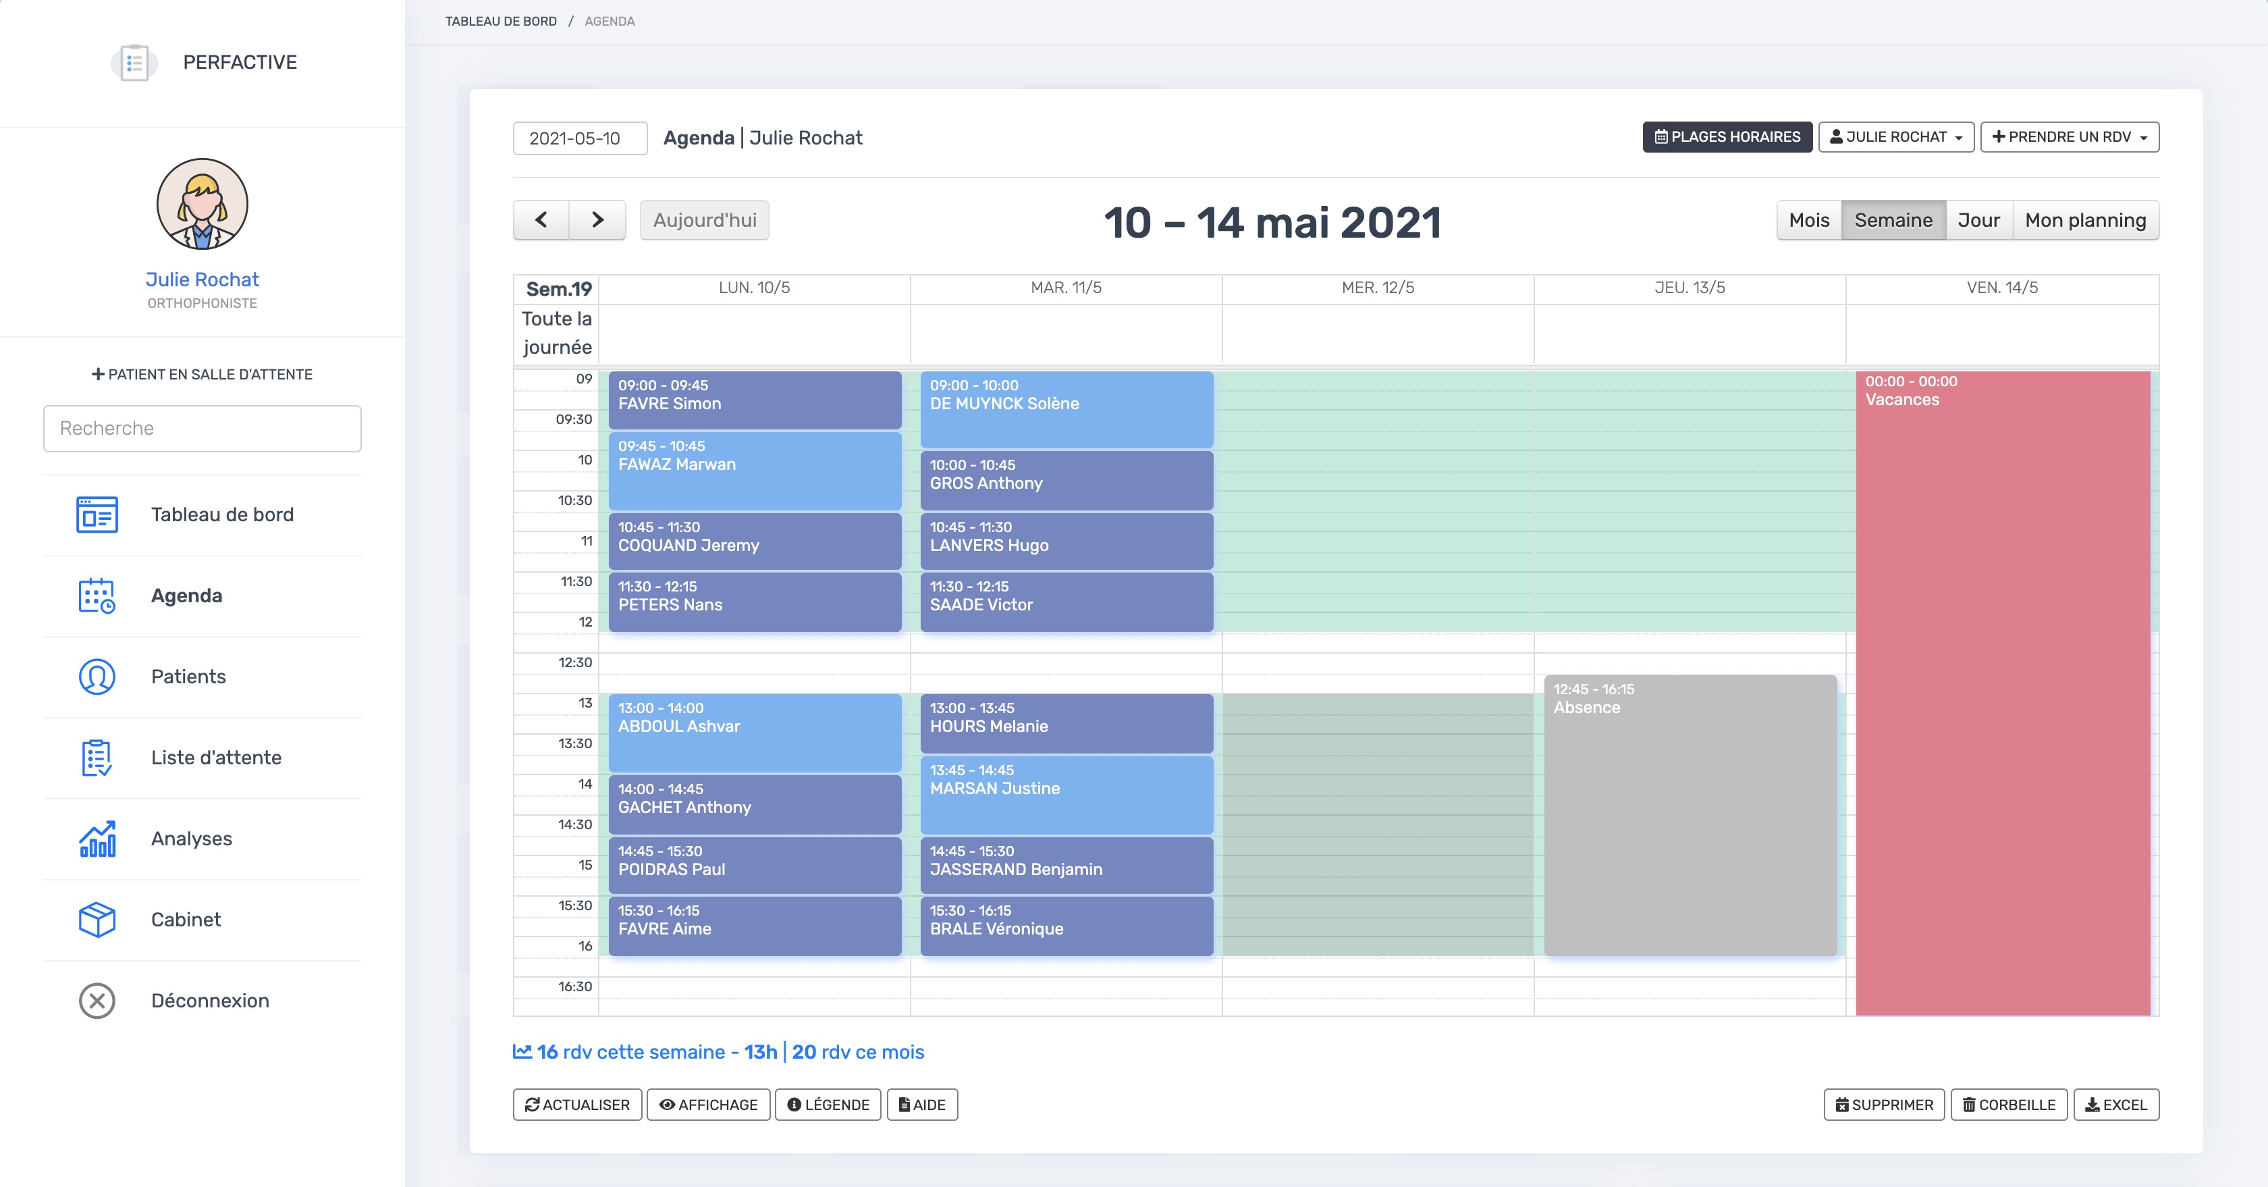This screenshot has height=1187, width=2268.
Task: Toggle the Affichage eye button
Action: (708, 1105)
